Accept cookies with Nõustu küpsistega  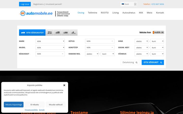tap(14, 105)
